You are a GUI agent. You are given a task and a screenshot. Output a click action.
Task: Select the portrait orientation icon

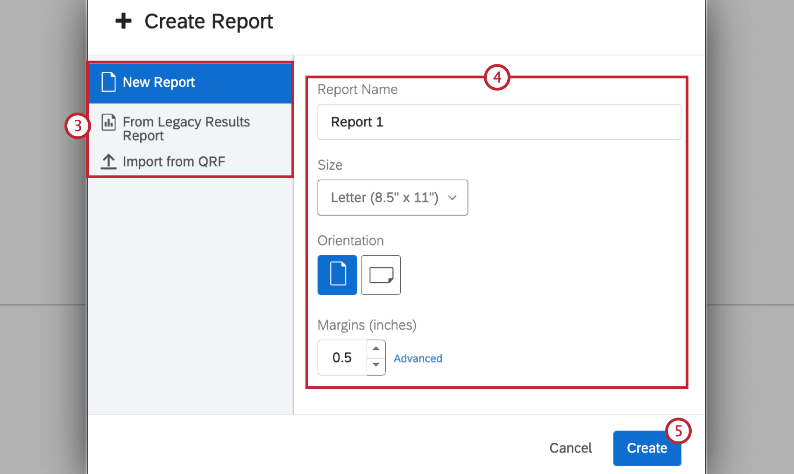click(x=337, y=275)
